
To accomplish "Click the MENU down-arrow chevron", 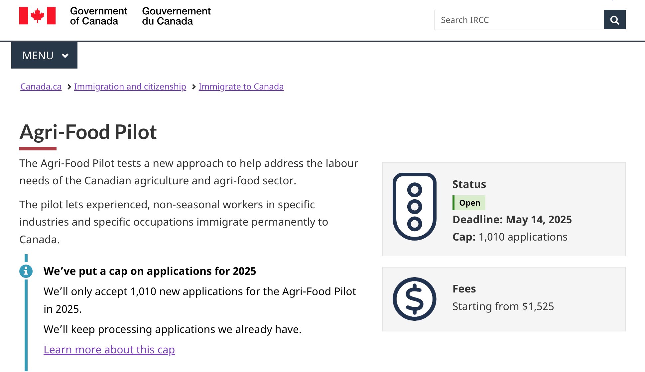I will click(65, 56).
